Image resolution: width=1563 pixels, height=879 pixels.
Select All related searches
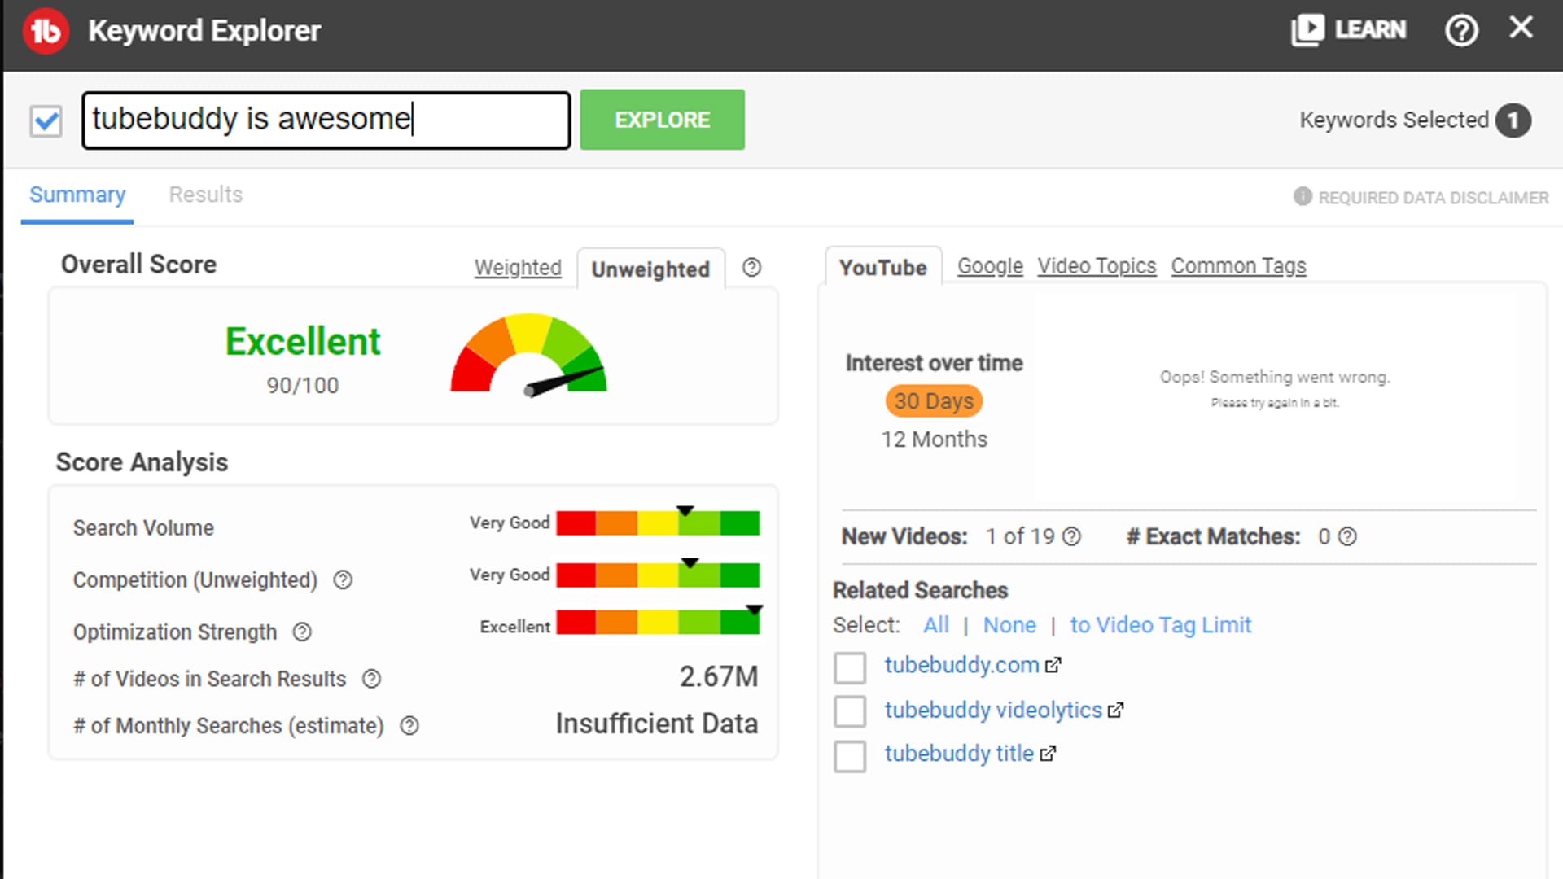pos(935,625)
